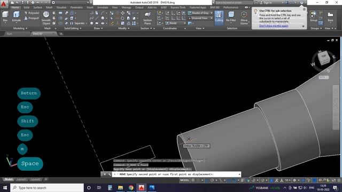
Task: Choose the Presspull tool
Action: click(x=32, y=18)
